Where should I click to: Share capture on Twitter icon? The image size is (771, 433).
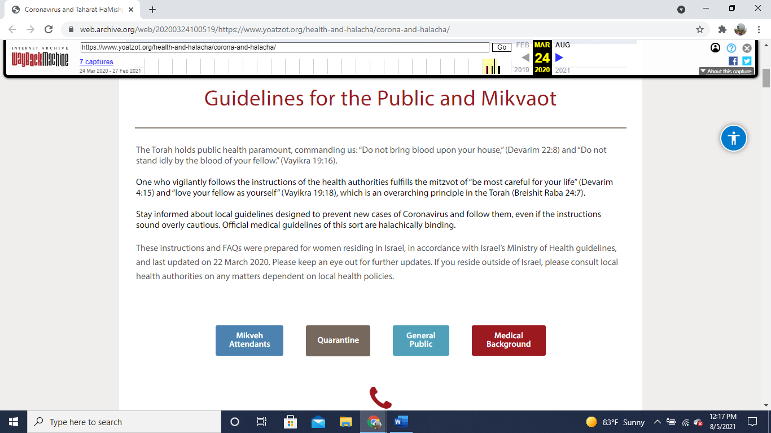(x=747, y=61)
